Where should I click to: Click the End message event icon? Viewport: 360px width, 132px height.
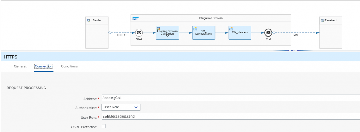pos(268,33)
